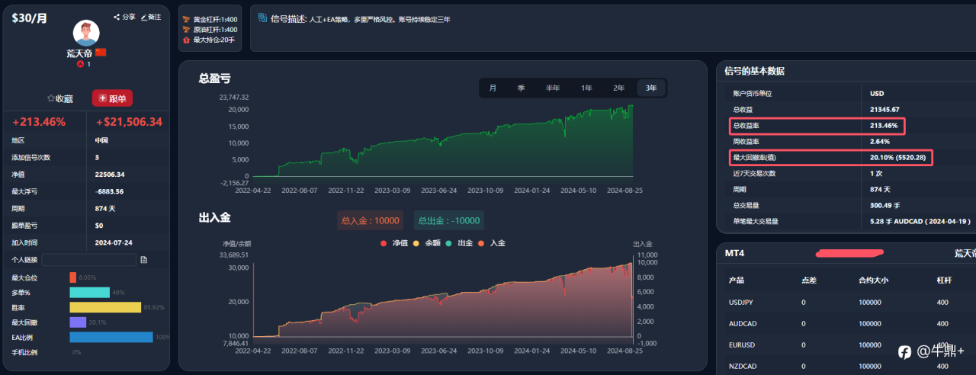Click 最大回撤率 value 20.10% (5520.28)

(898, 158)
